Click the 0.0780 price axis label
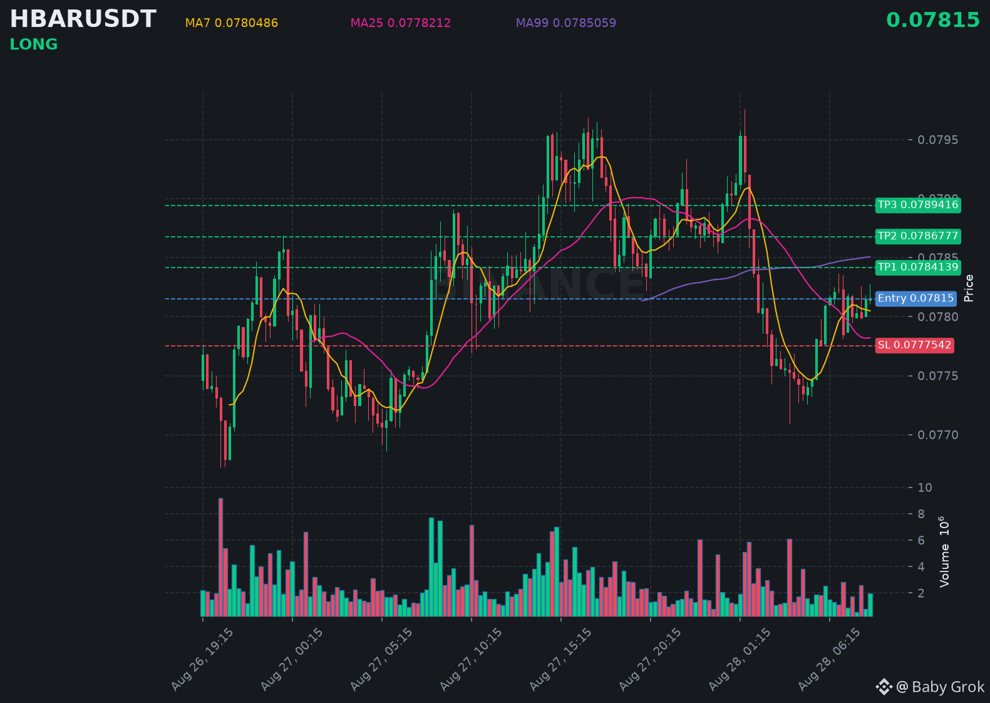Image resolution: width=990 pixels, height=703 pixels. [938, 317]
